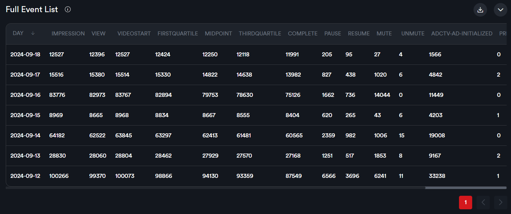Click the PAUSE column header
The image size is (511, 214).
coord(333,33)
